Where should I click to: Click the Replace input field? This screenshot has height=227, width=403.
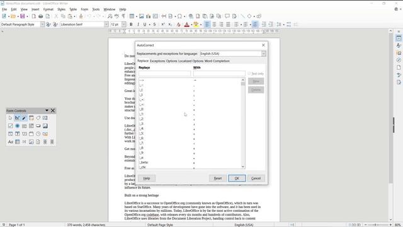[165, 74]
